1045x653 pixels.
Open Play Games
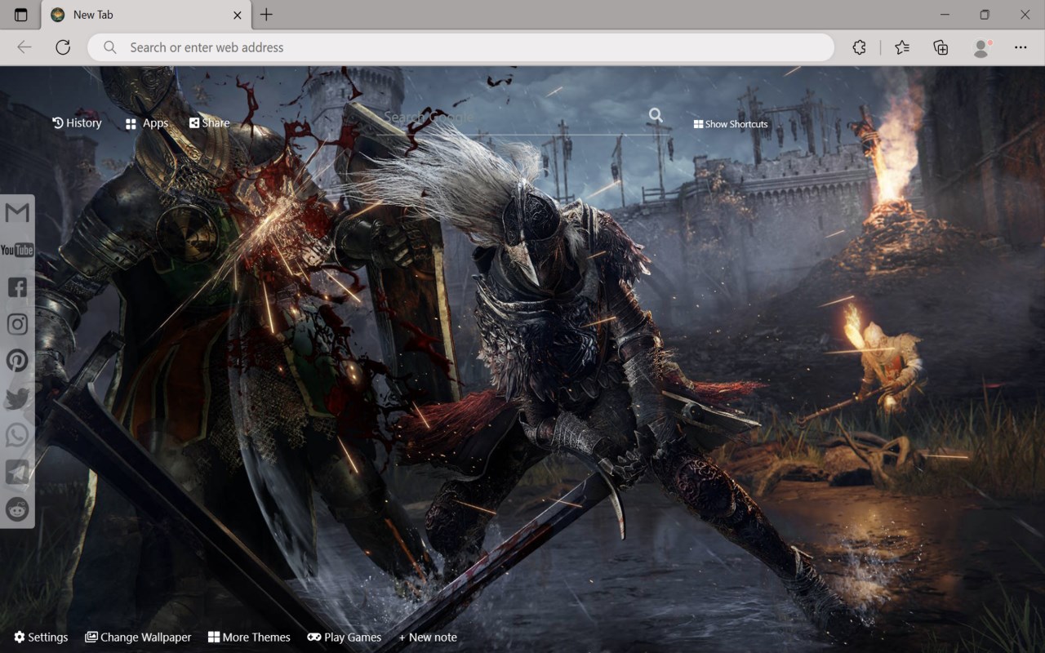345,637
